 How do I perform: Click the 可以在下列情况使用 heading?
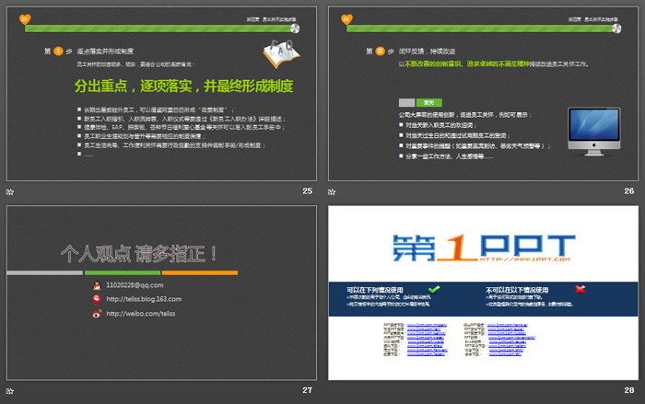[x=375, y=290]
